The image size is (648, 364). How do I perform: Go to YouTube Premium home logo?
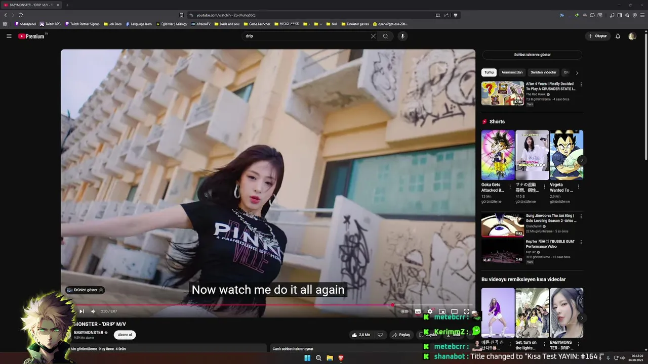click(31, 36)
